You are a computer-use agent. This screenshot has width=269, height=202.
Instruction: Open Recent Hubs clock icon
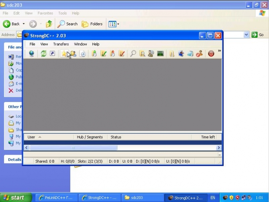83,54
